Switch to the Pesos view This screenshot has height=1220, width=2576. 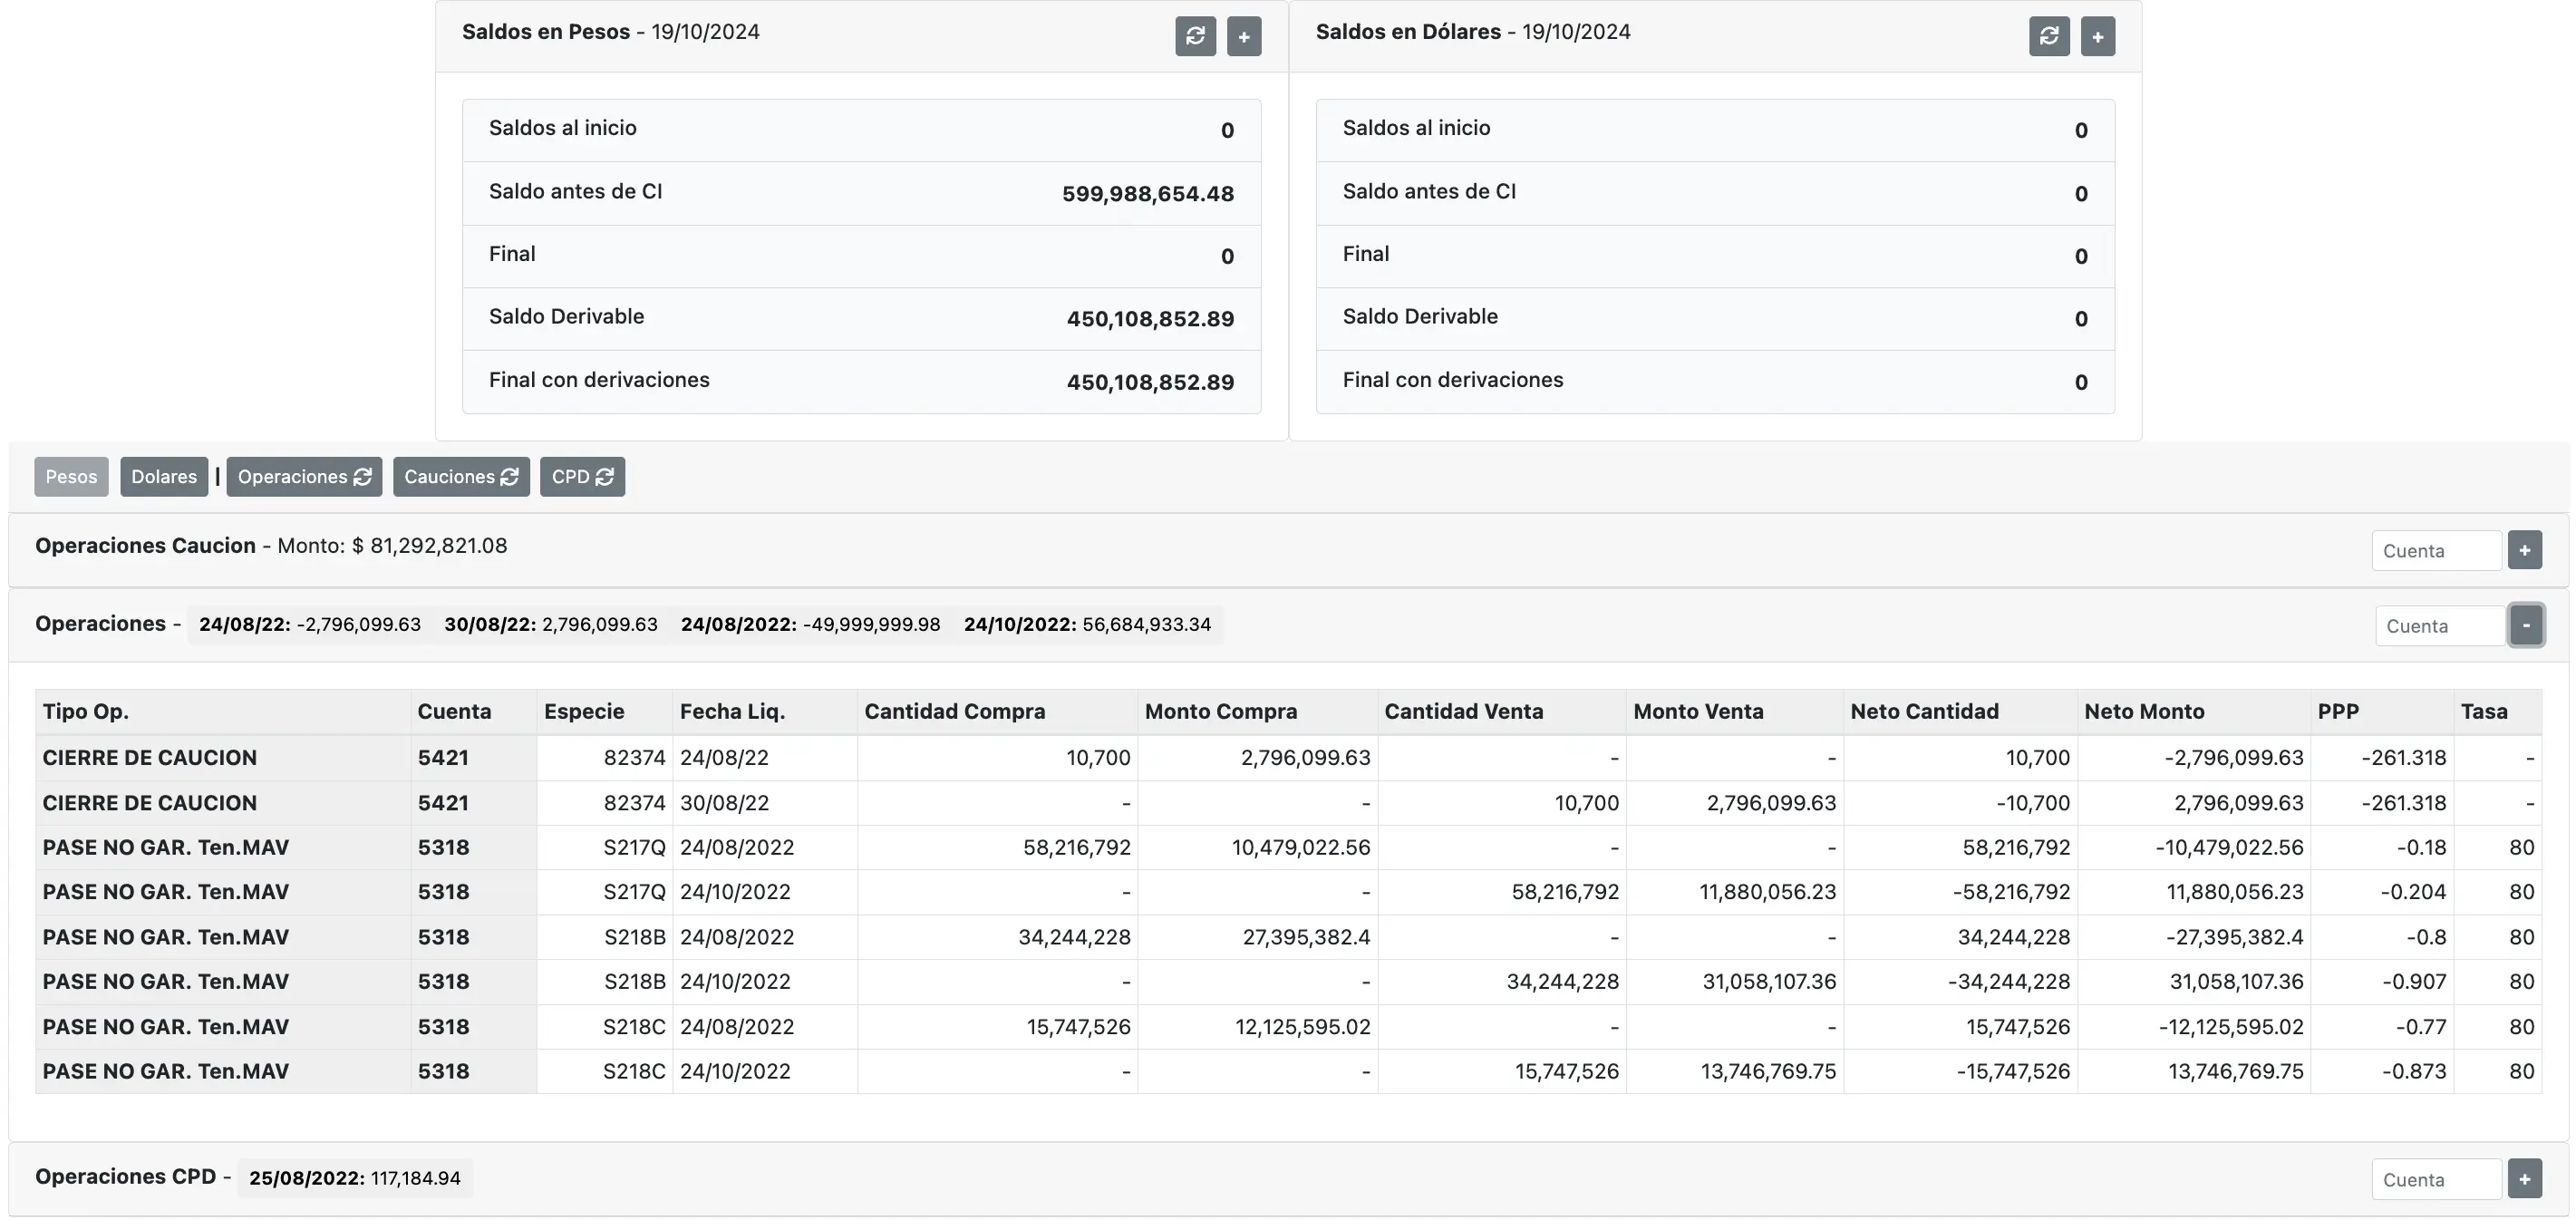point(71,476)
